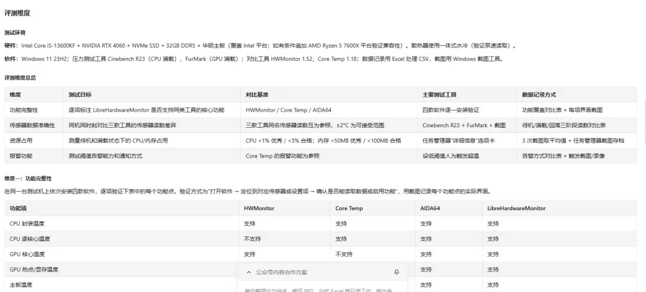Click the cell 同机同时刻对比三款工具的传感器读数差异
This screenshot has height=292, width=646.
pos(123,125)
